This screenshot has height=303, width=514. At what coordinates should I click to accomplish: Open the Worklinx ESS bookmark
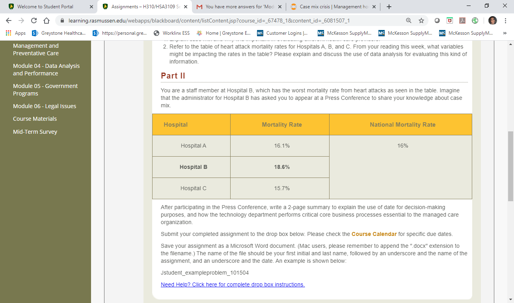click(x=171, y=33)
